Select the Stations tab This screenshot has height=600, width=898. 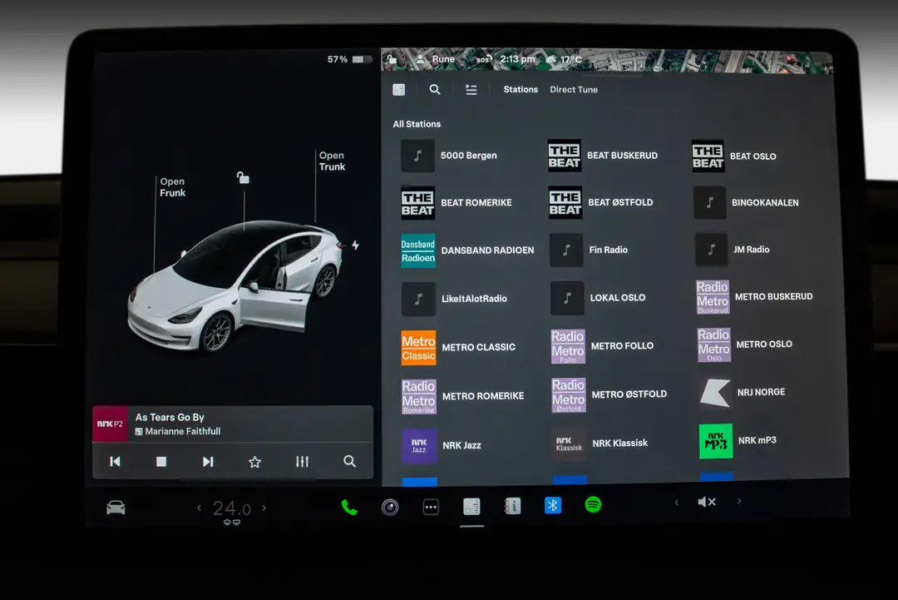click(520, 89)
